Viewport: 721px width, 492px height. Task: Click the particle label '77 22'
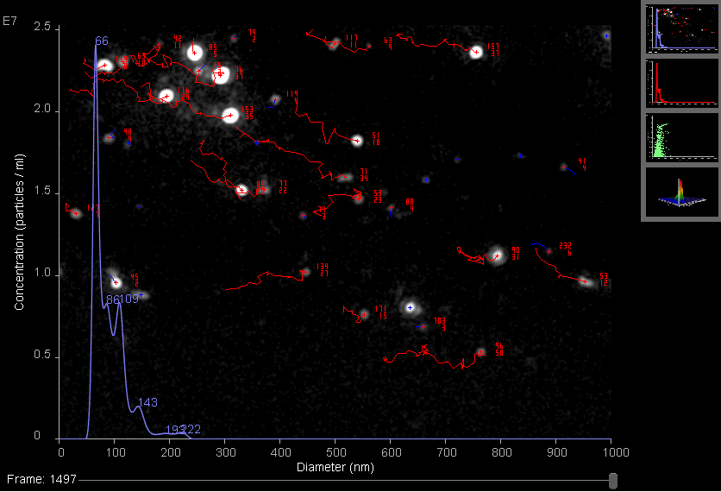click(283, 186)
